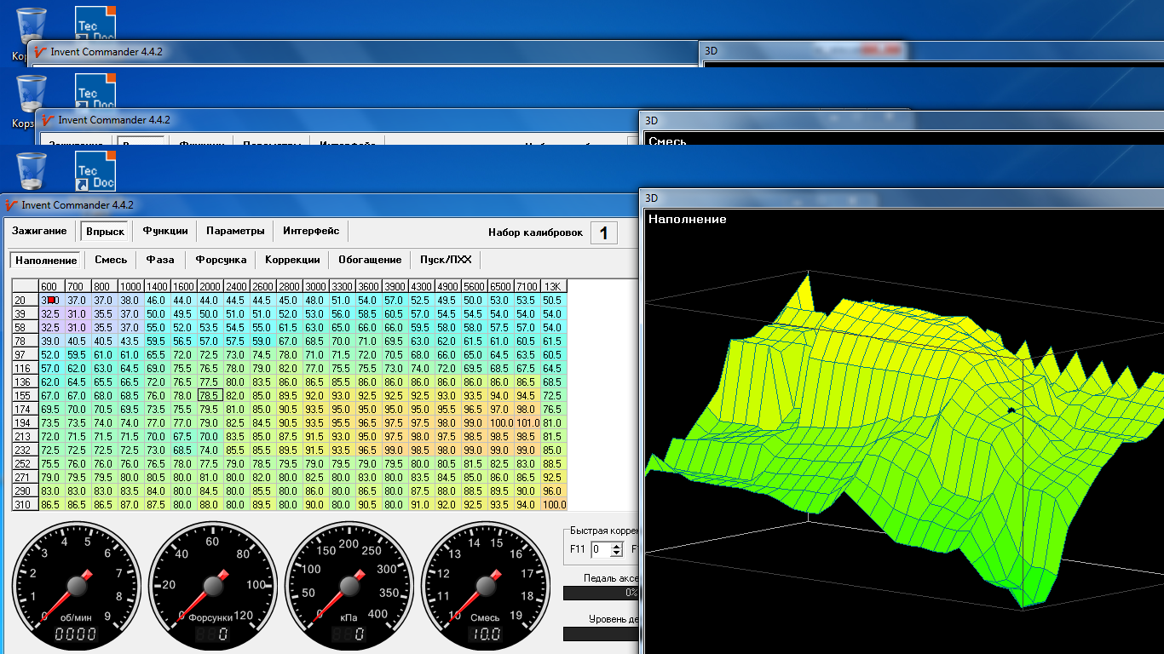Viewport: 1164px width, 654px height.
Task: Click the Смесь mixture gauge dial
Action: [487, 586]
